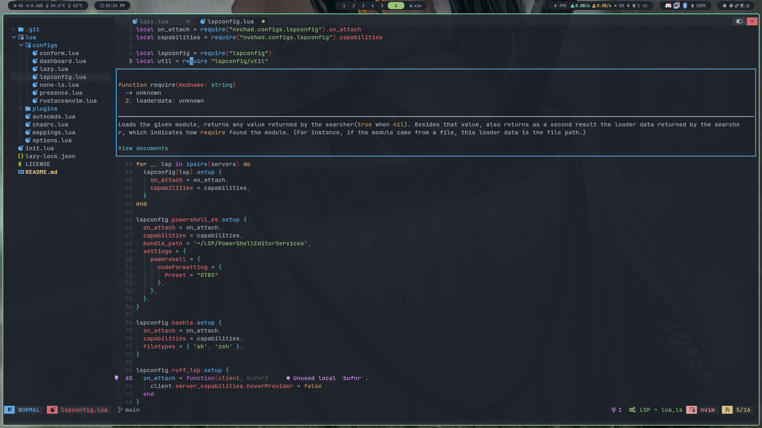Click the rustaceanvim.lua lua icon
The height and width of the screenshot is (428, 762).
tap(35, 101)
